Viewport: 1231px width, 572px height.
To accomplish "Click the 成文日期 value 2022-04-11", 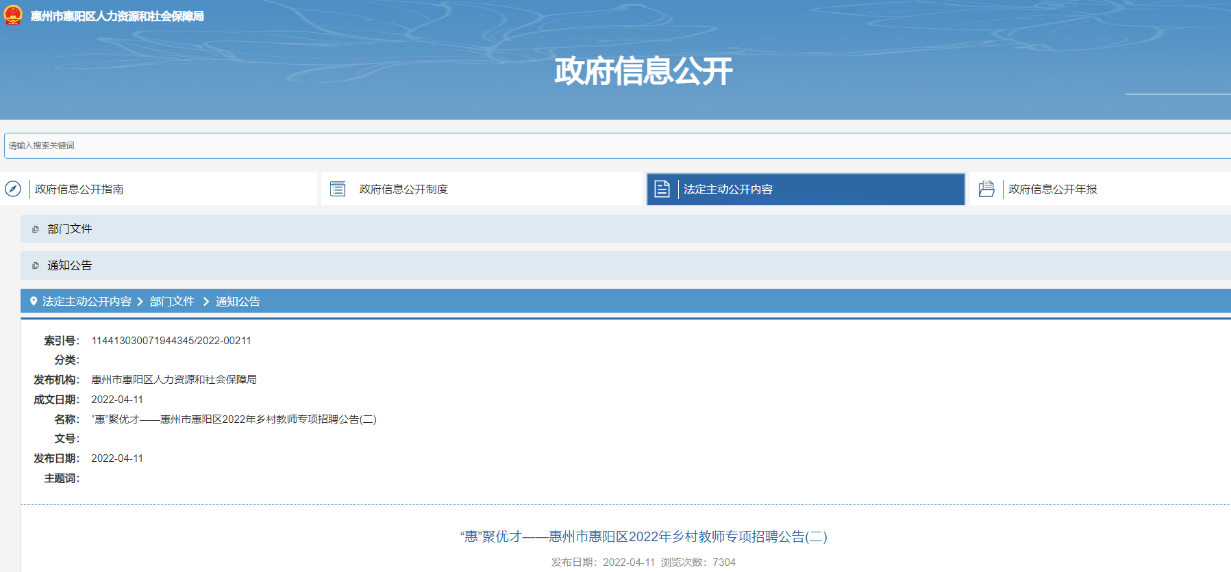I will coord(117,400).
